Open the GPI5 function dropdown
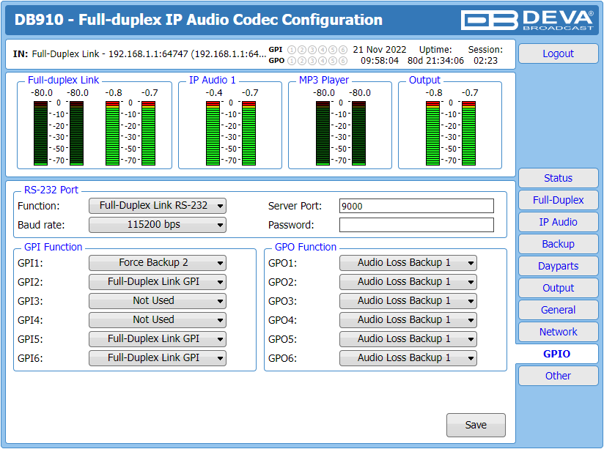604x449 pixels. [157, 339]
